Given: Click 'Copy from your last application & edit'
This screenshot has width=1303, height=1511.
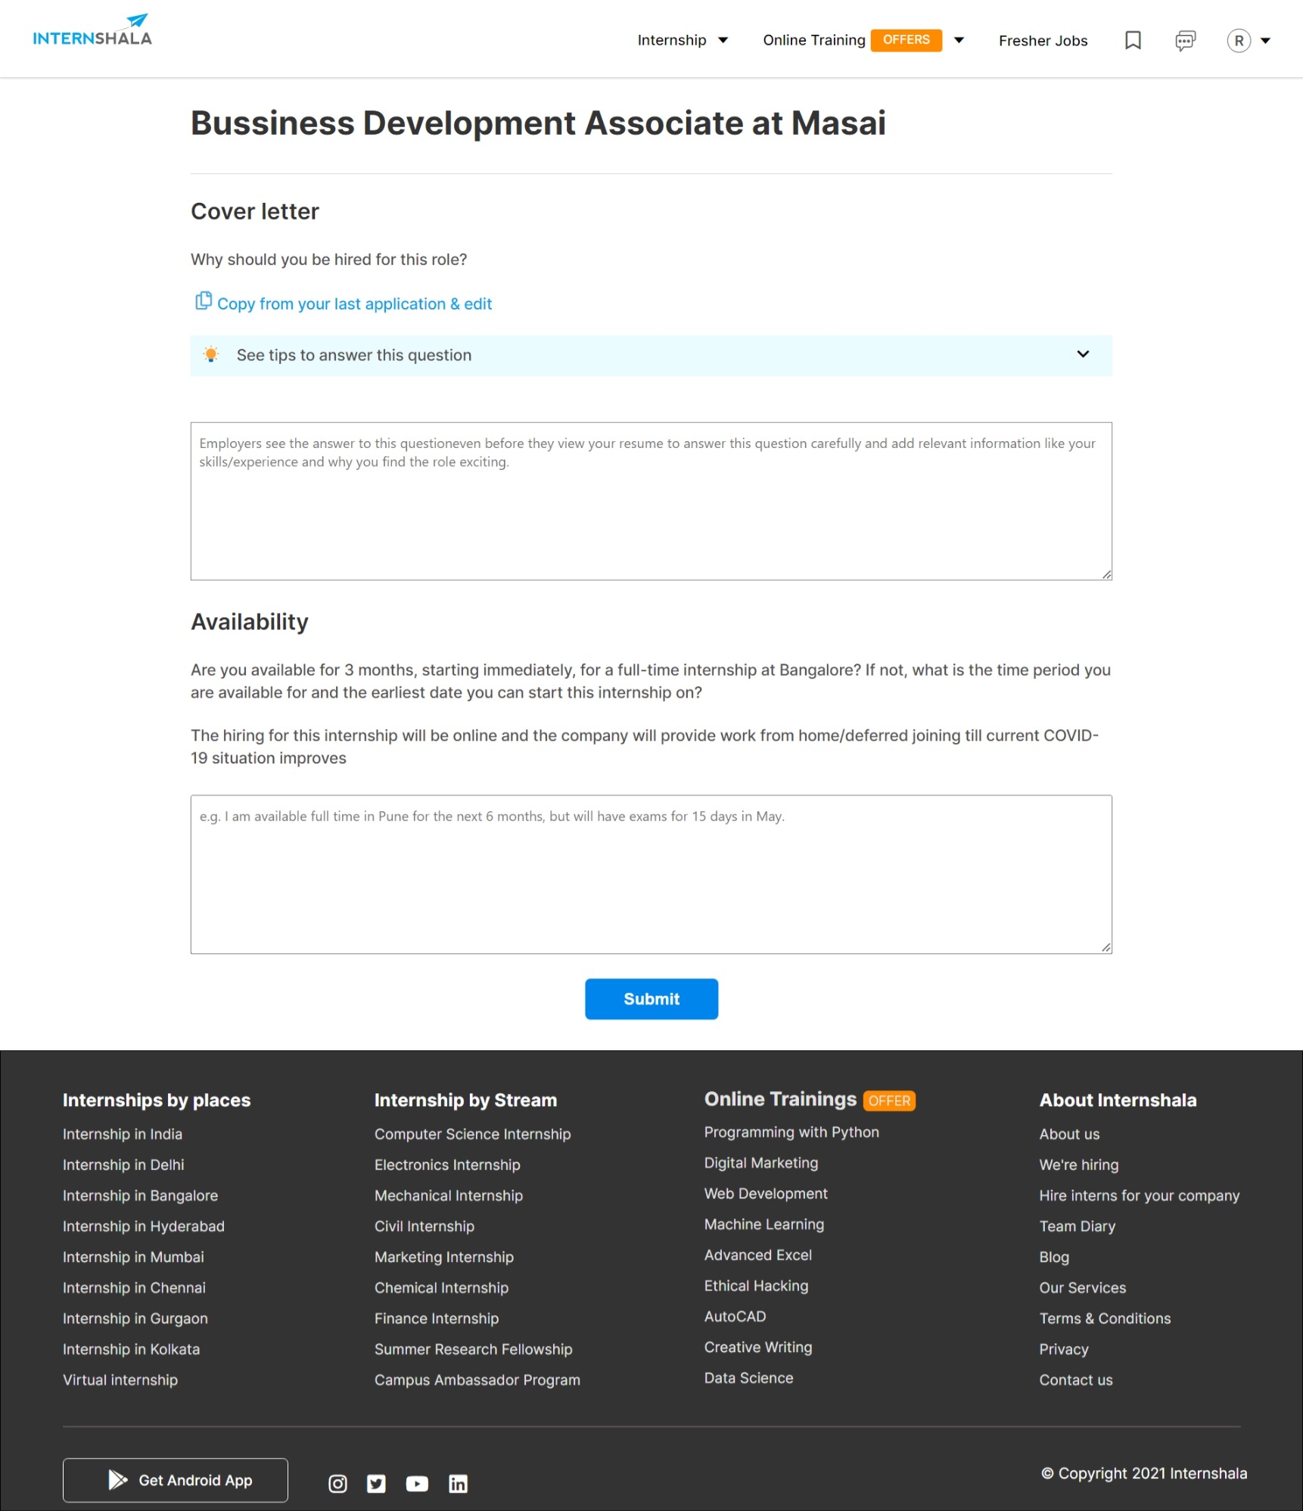Looking at the screenshot, I should [354, 304].
